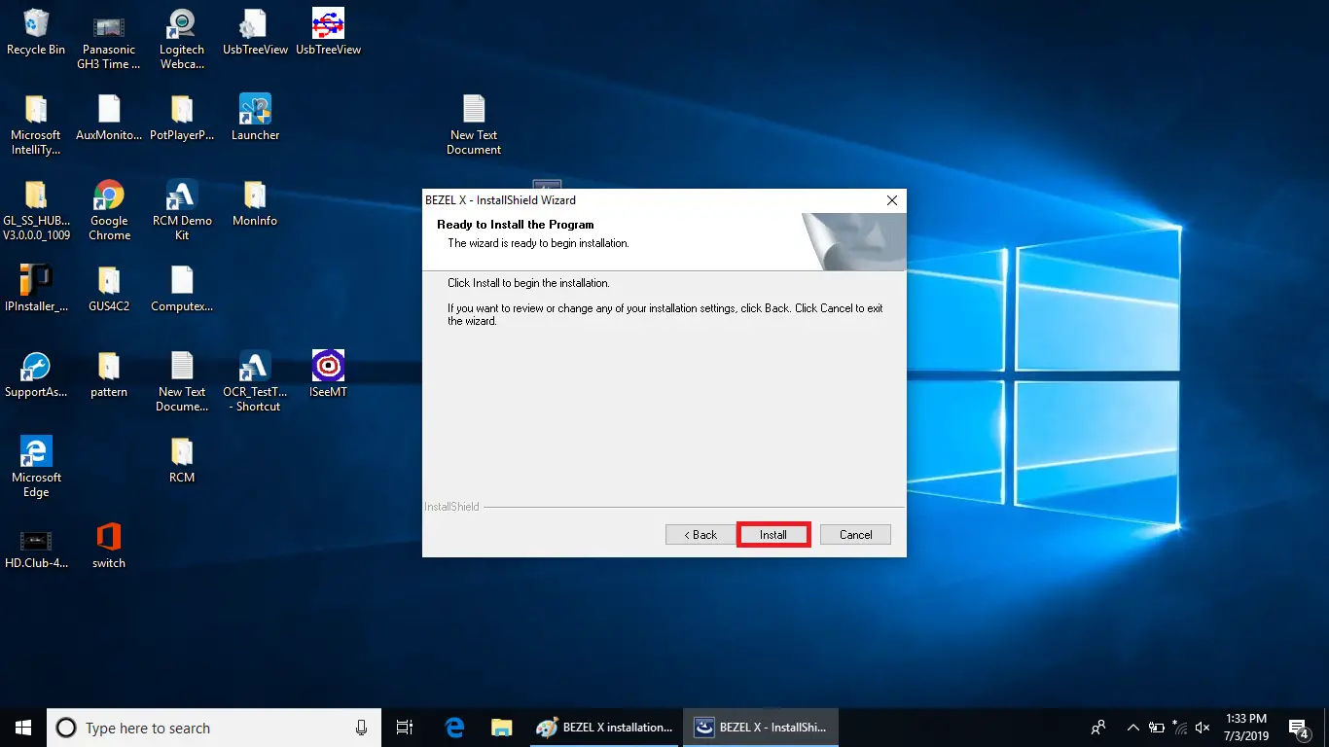Select the BEZEL X InstallShield taskbar item

coord(761,727)
